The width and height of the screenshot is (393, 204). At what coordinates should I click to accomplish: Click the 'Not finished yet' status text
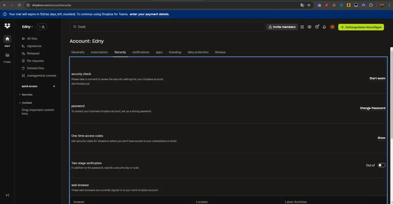(x=80, y=84)
